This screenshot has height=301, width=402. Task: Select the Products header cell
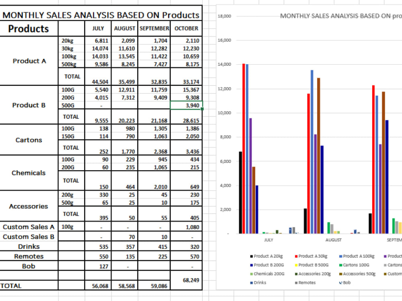point(29,28)
